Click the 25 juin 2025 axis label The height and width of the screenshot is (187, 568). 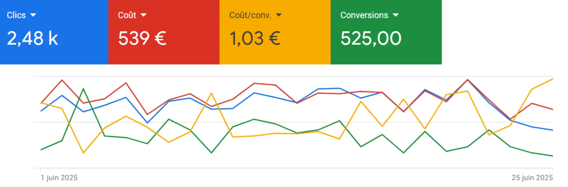point(532,178)
